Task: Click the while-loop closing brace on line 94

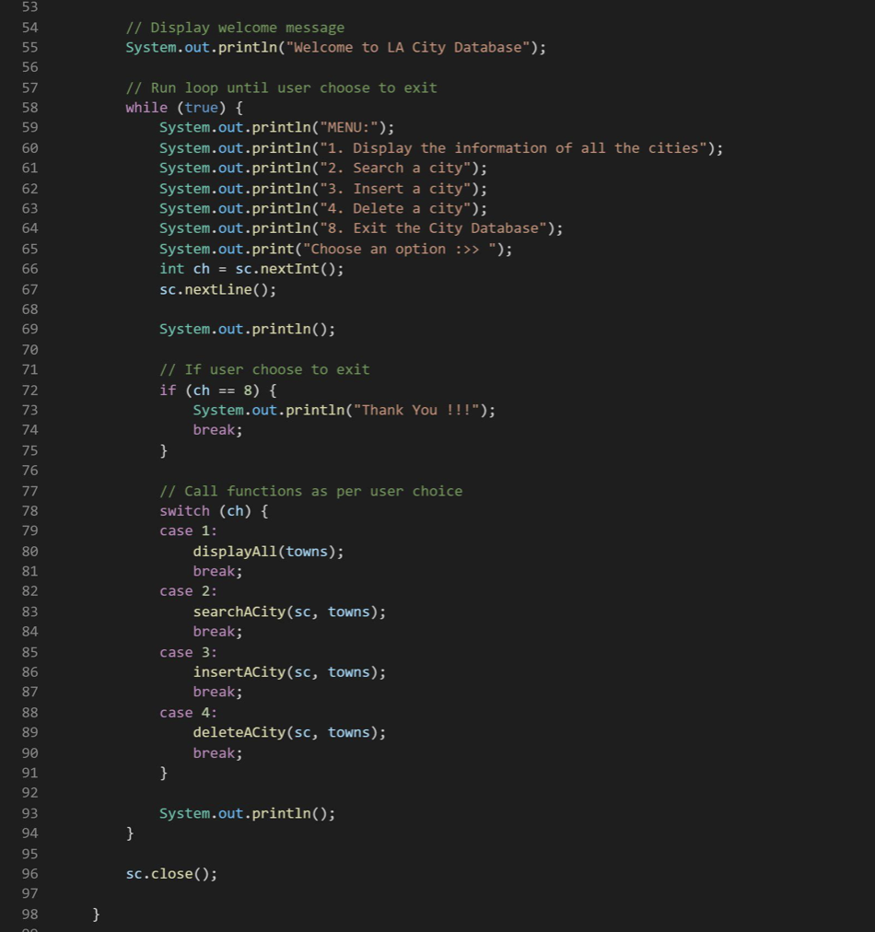Action: pyautogui.click(x=130, y=833)
